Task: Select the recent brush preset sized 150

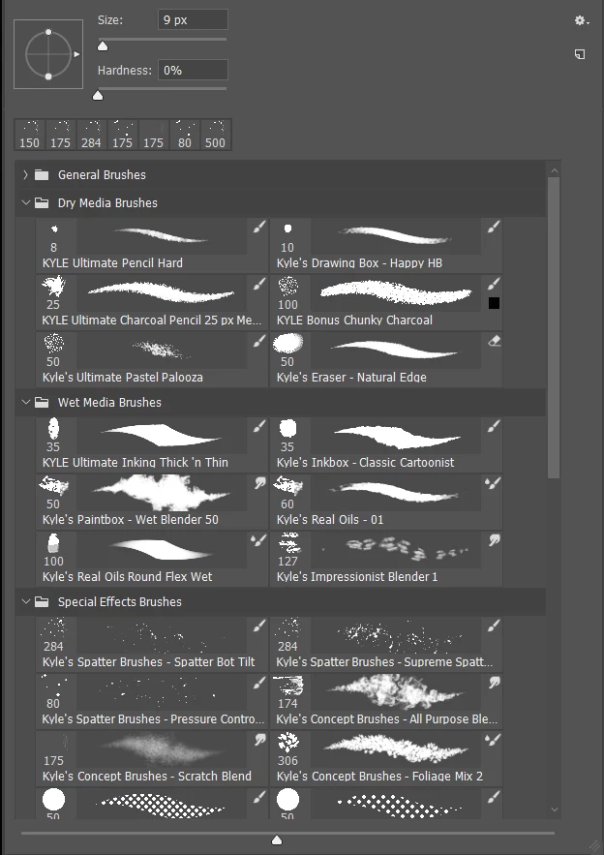Action: coord(29,135)
